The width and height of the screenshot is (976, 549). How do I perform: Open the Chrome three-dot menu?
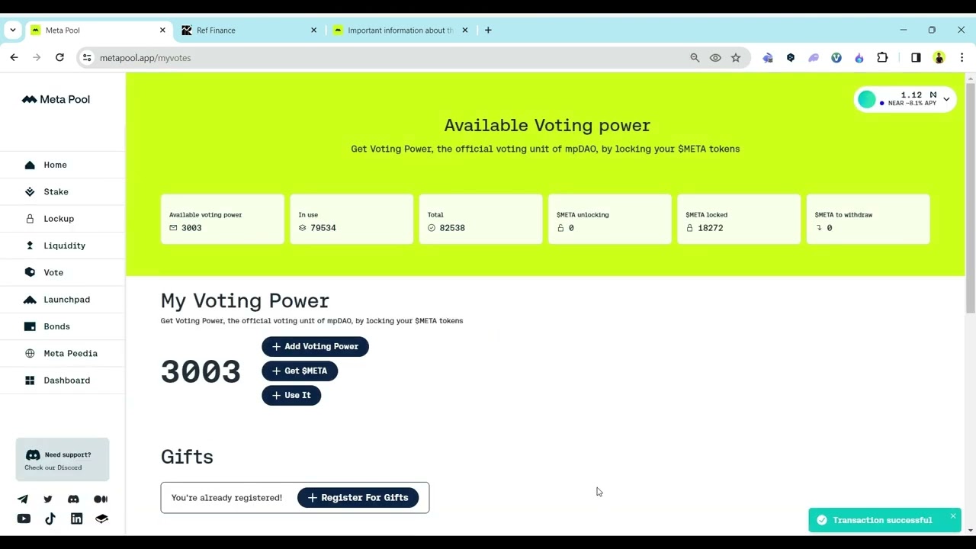pos(962,58)
